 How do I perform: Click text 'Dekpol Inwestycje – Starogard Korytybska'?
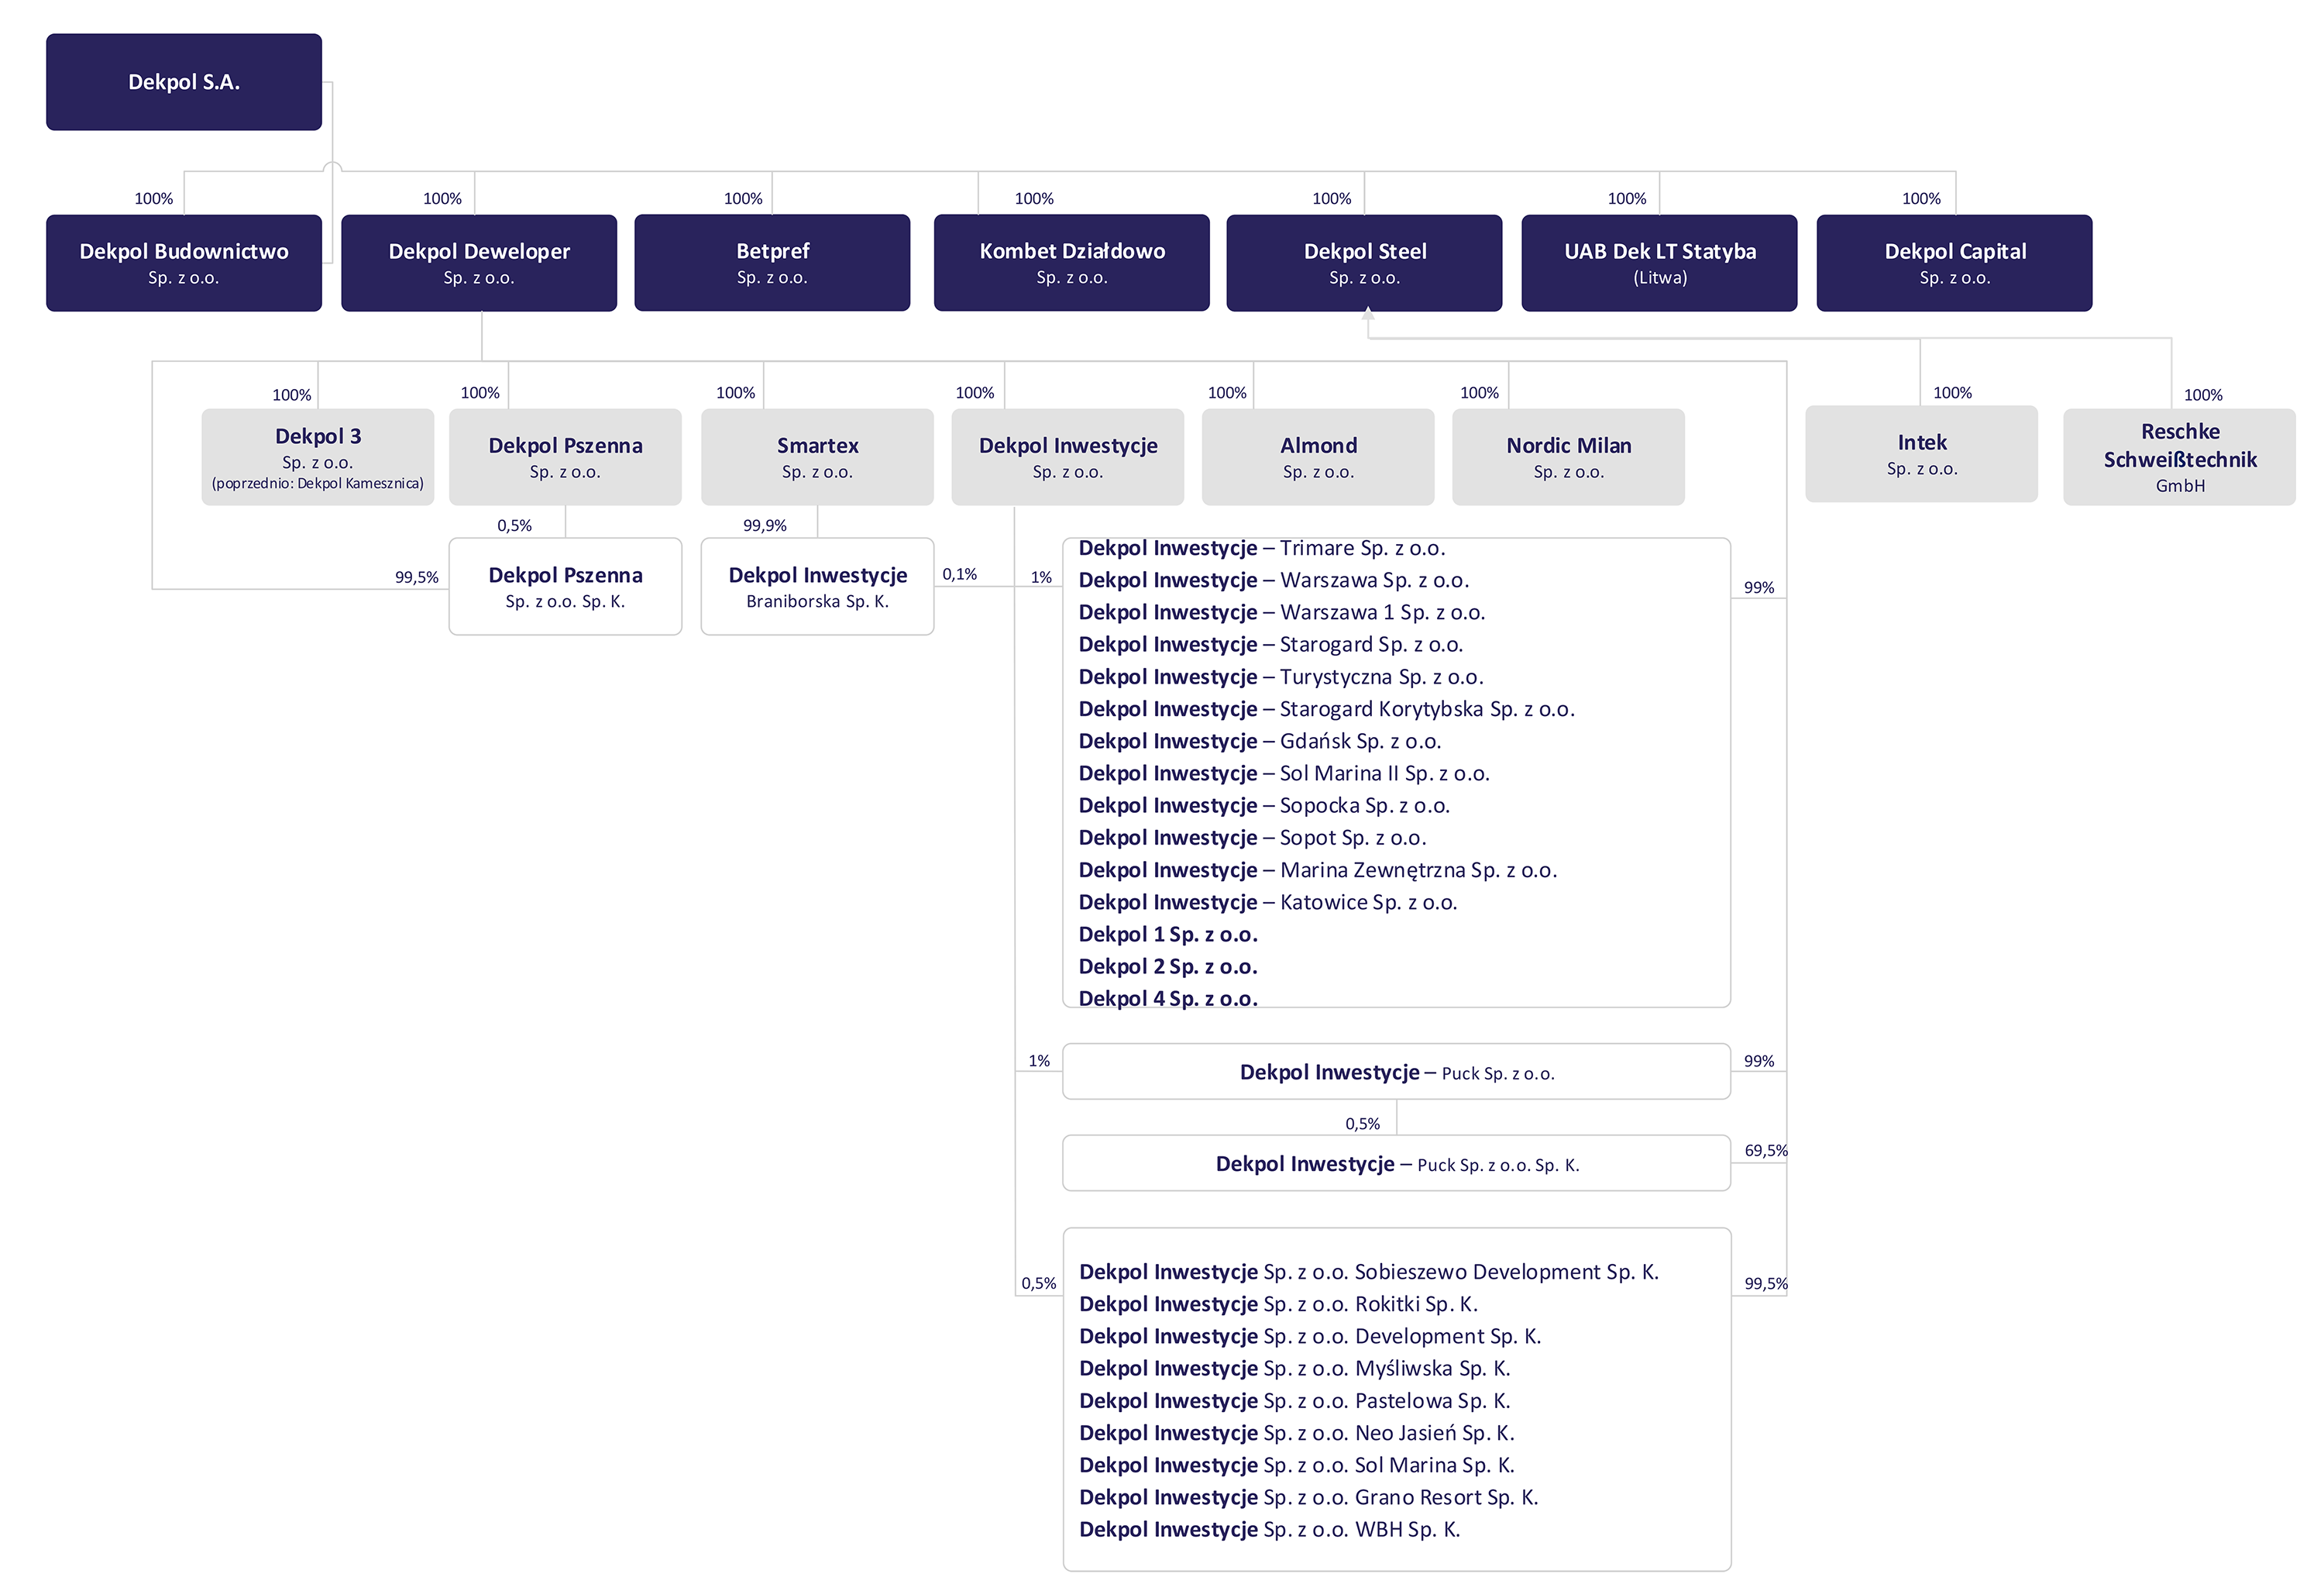tap(1281, 709)
